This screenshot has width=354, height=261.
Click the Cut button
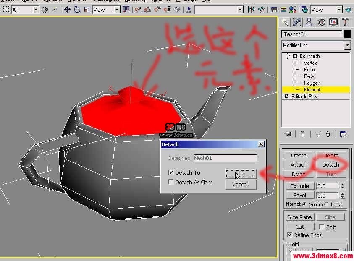coord(299,227)
